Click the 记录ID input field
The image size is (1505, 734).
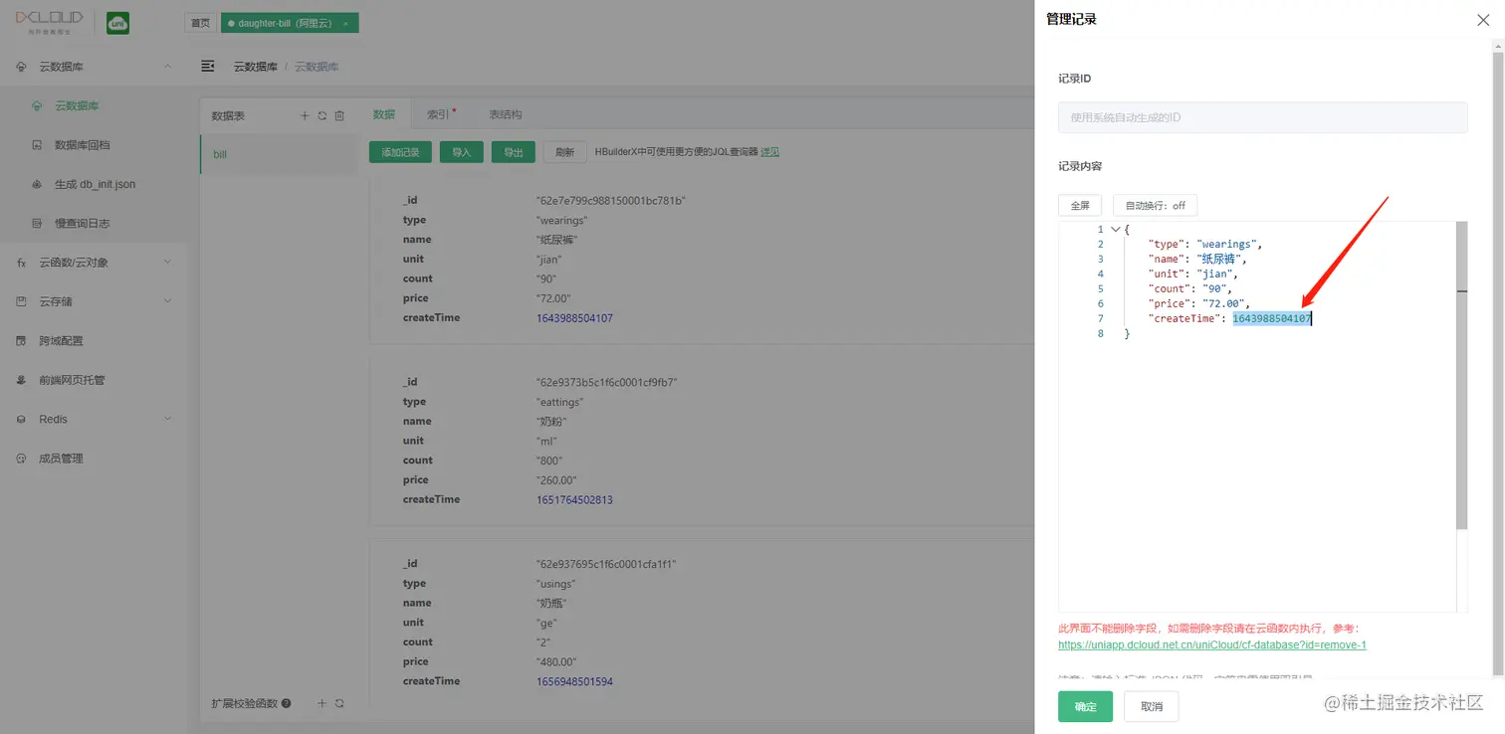pos(1262,117)
